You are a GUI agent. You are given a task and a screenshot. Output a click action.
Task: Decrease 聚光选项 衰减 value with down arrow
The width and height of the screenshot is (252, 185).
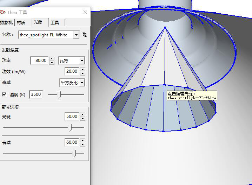82,144
